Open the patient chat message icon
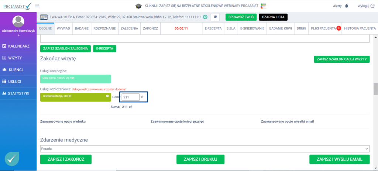 click(x=216, y=17)
